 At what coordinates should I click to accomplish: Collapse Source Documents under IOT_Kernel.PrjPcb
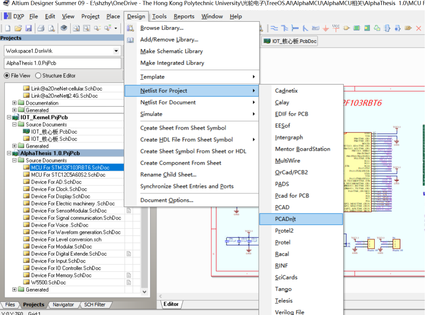tap(14, 124)
